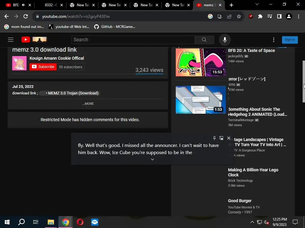This screenshot has height=228, width=305.
Task: Click the Sign in button
Action: pos(290,40)
